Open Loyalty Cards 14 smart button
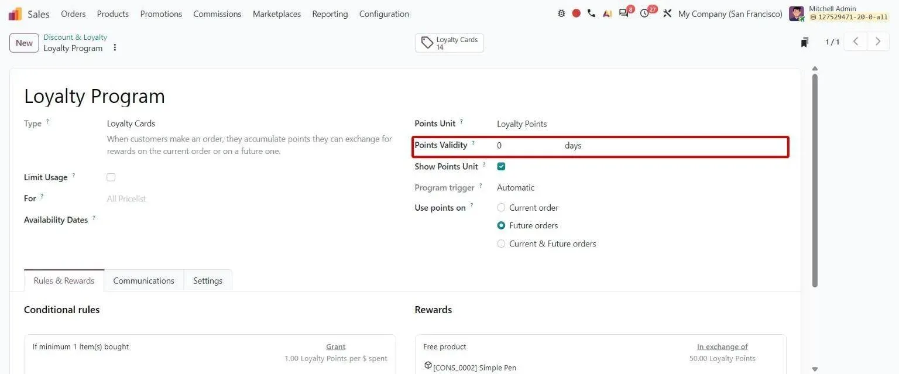 click(449, 43)
